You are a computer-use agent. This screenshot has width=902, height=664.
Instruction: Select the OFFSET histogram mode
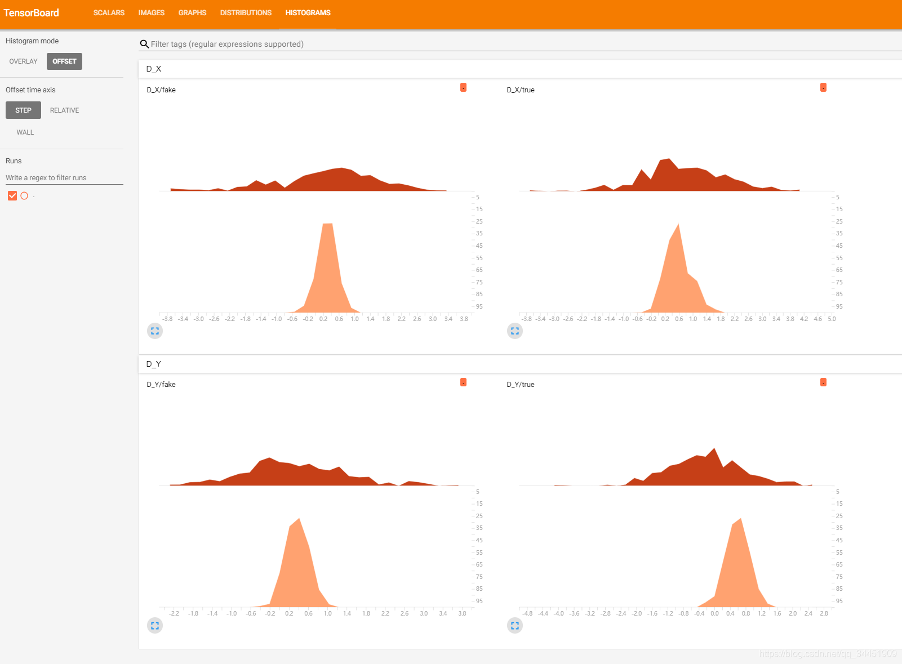(64, 61)
